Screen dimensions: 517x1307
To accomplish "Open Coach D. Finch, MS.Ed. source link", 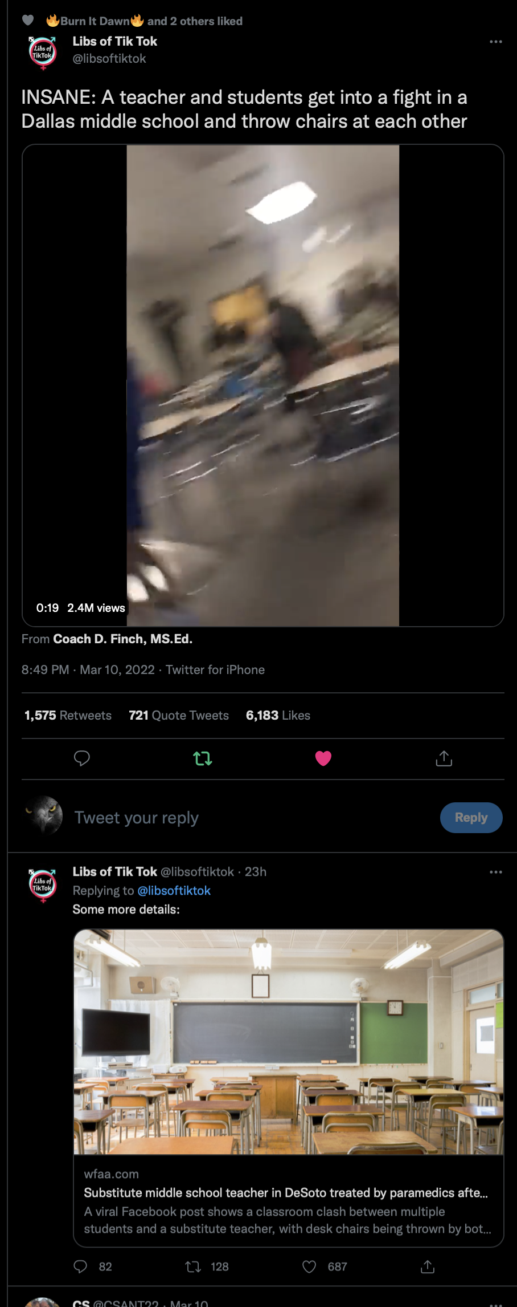I will click(123, 639).
